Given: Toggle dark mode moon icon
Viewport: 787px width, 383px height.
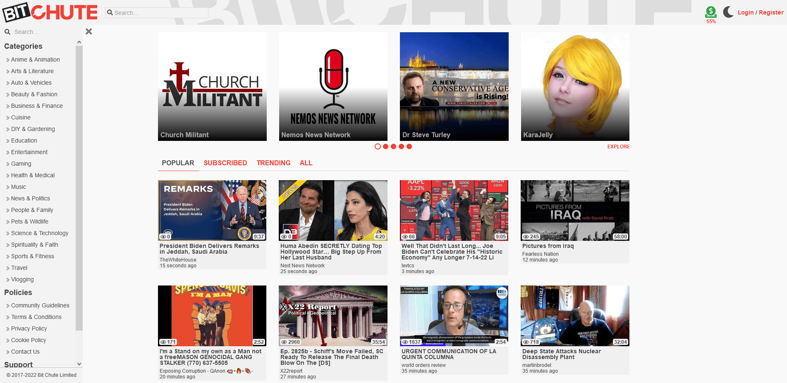Looking at the screenshot, I should click(x=728, y=12).
